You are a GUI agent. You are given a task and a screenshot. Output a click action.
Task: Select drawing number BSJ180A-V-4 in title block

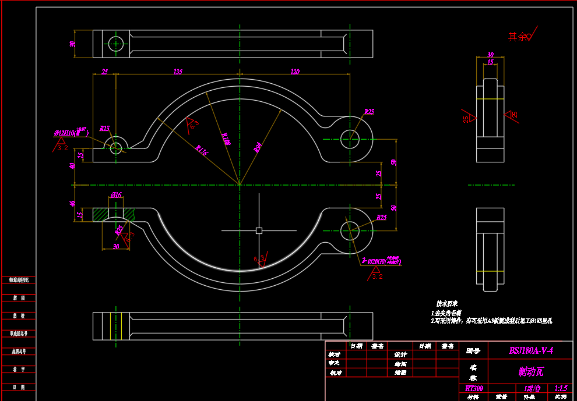[x=530, y=350]
